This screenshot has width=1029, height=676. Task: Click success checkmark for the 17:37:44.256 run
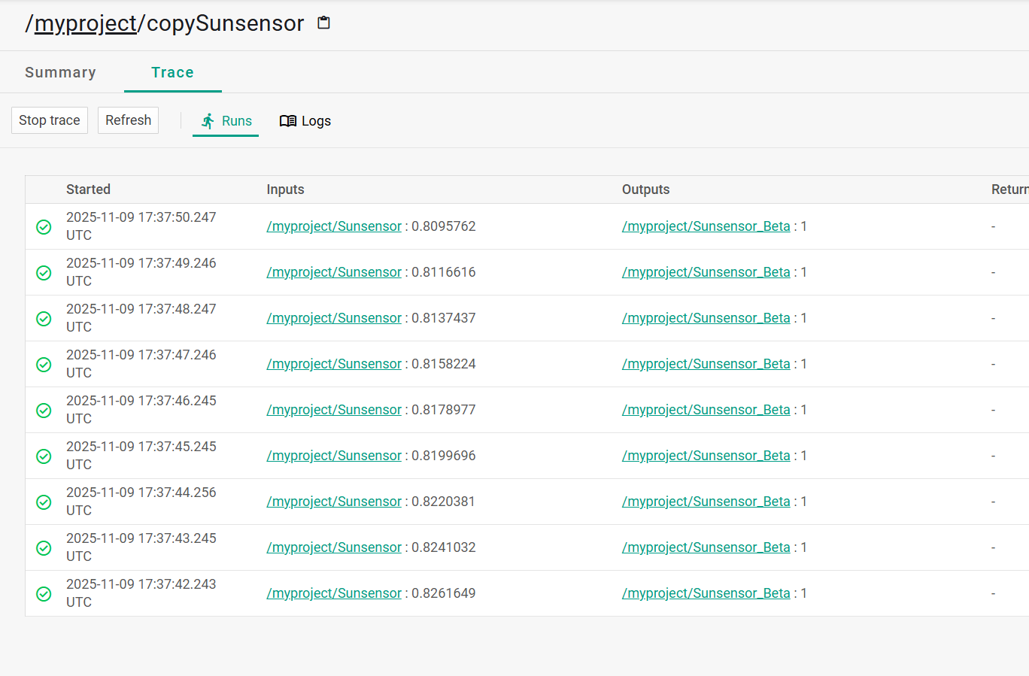44,502
